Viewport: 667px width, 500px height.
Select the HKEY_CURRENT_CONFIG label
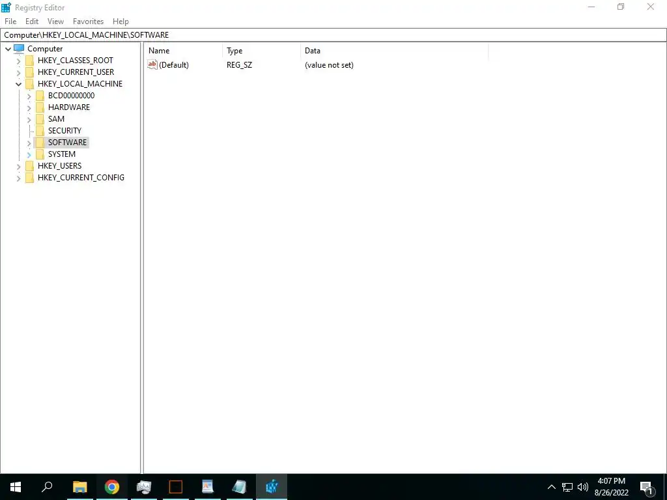click(x=81, y=178)
